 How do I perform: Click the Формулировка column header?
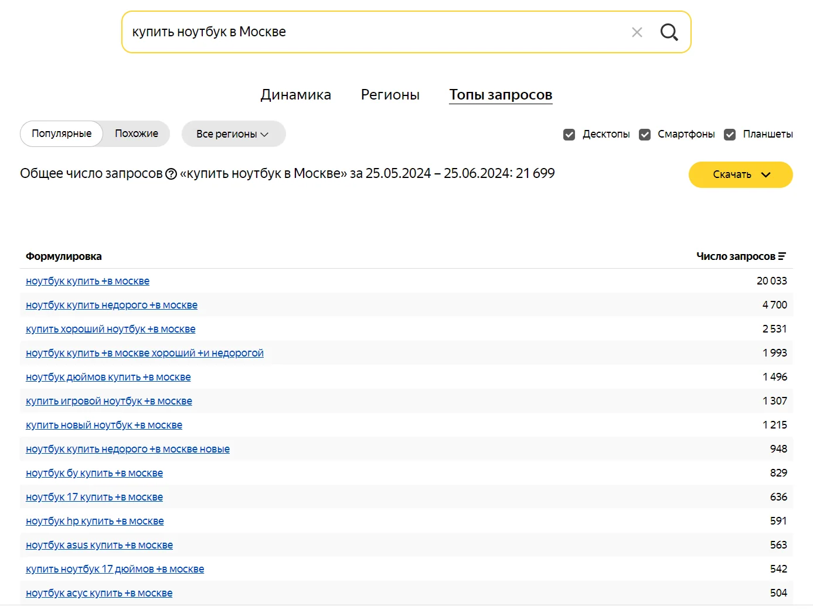pos(64,256)
